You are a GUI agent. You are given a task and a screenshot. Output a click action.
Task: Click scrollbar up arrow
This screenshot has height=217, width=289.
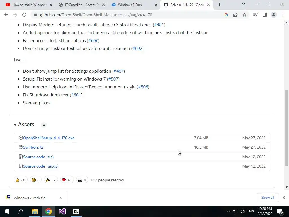pyautogui.click(x=286, y=23)
